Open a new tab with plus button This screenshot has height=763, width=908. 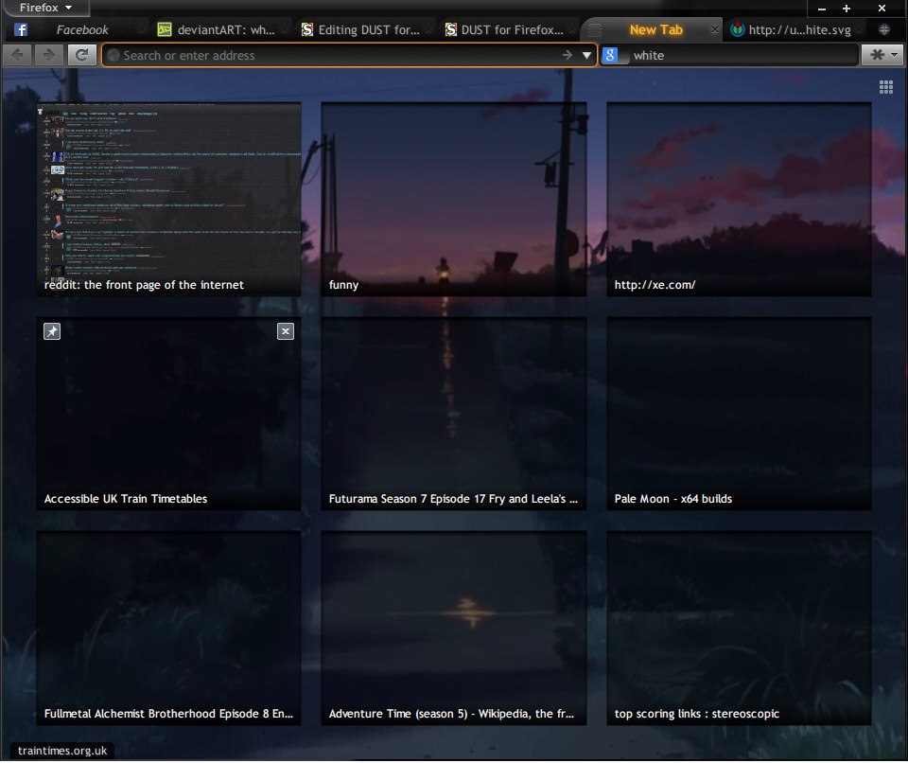pos(883,29)
